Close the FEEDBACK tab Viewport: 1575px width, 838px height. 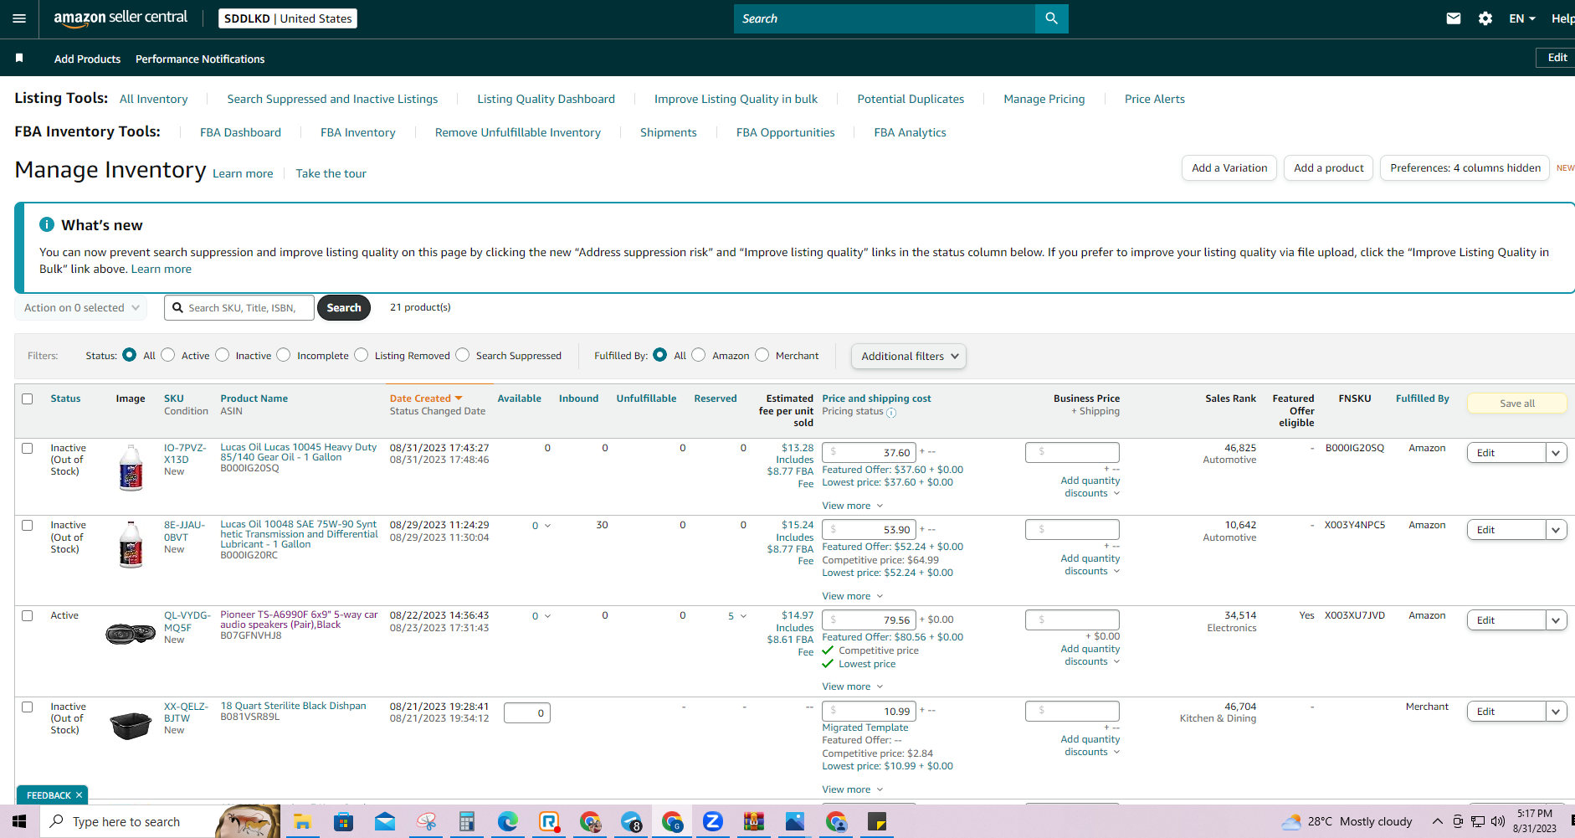[x=80, y=795]
